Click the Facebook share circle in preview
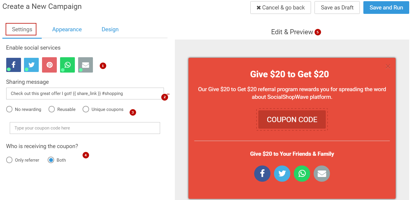Image resolution: width=411 pixels, height=200 pixels. [262, 173]
